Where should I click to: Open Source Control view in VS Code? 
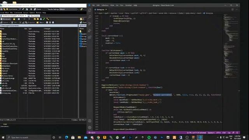click(x=90, y=24)
